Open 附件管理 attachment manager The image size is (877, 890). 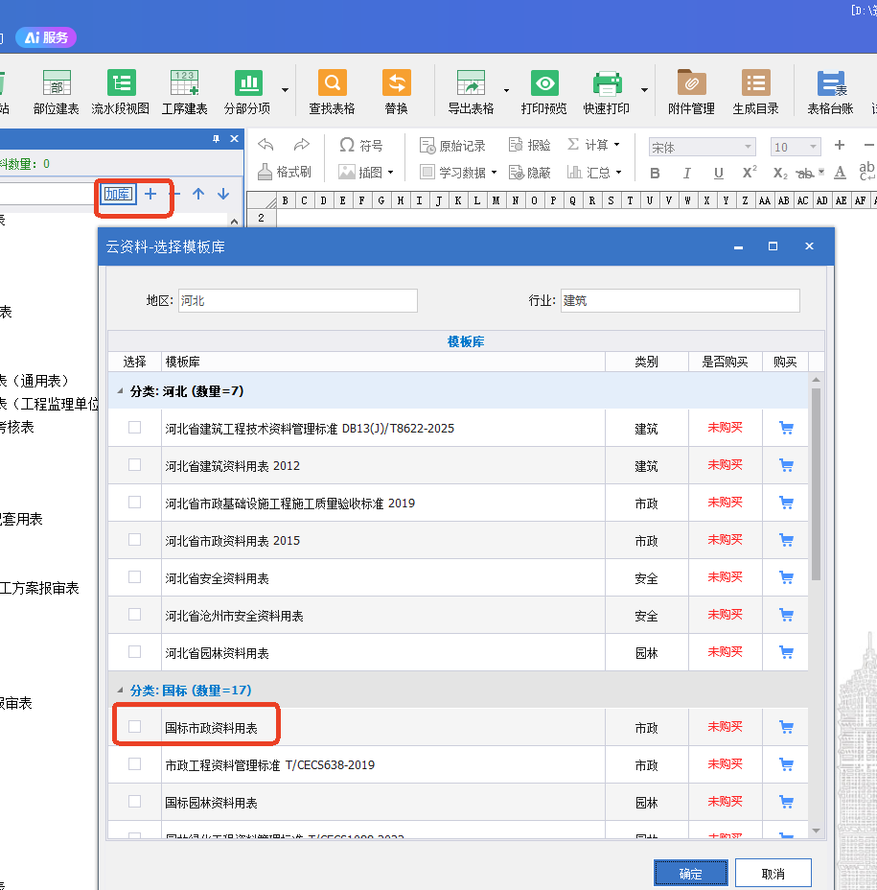click(691, 92)
